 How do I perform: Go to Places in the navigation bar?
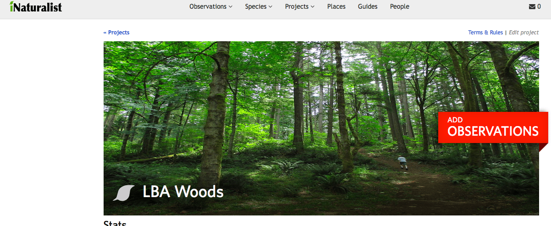336,6
